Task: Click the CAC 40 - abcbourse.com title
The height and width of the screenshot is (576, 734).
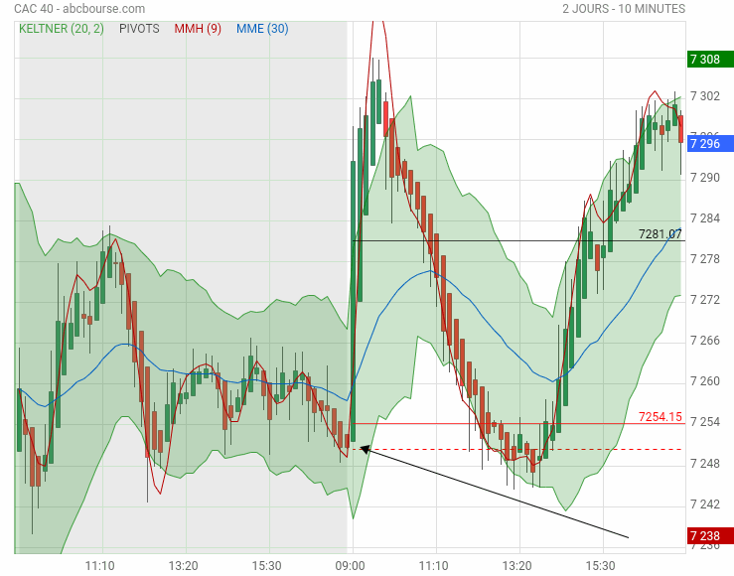Action: (79, 8)
